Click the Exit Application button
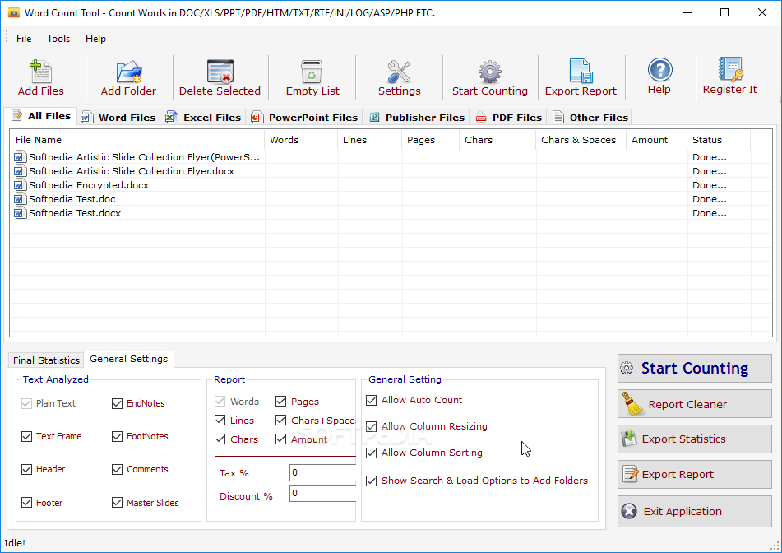Viewport: 782px width, 553px height. [694, 511]
